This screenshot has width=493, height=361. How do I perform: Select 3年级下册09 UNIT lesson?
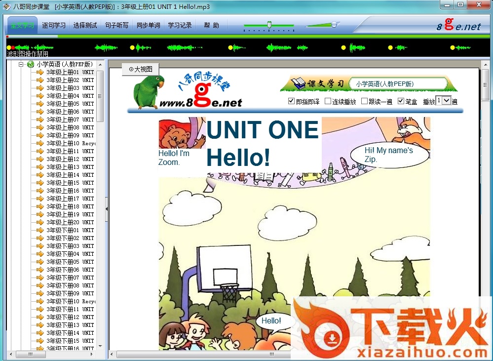tap(70, 293)
